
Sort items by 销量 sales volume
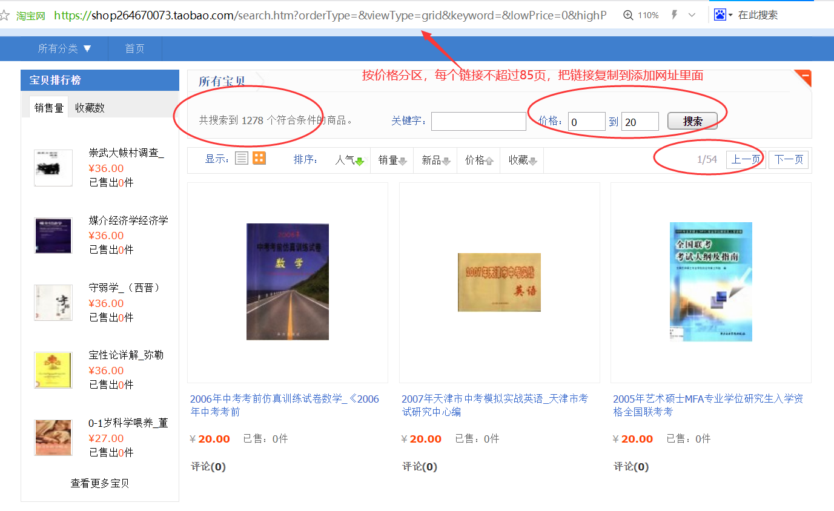pos(392,160)
